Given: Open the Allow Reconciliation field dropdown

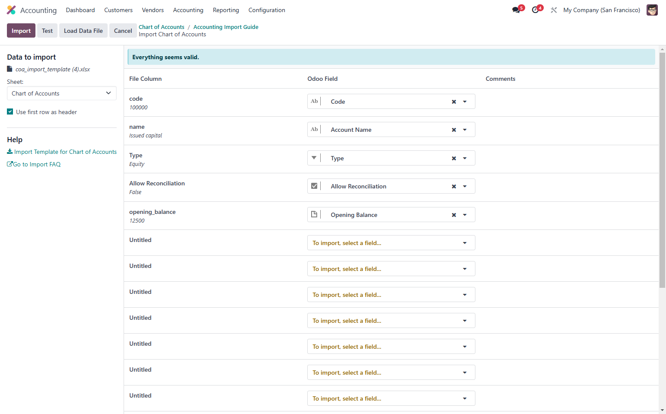Looking at the screenshot, I should pyautogui.click(x=465, y=186).
